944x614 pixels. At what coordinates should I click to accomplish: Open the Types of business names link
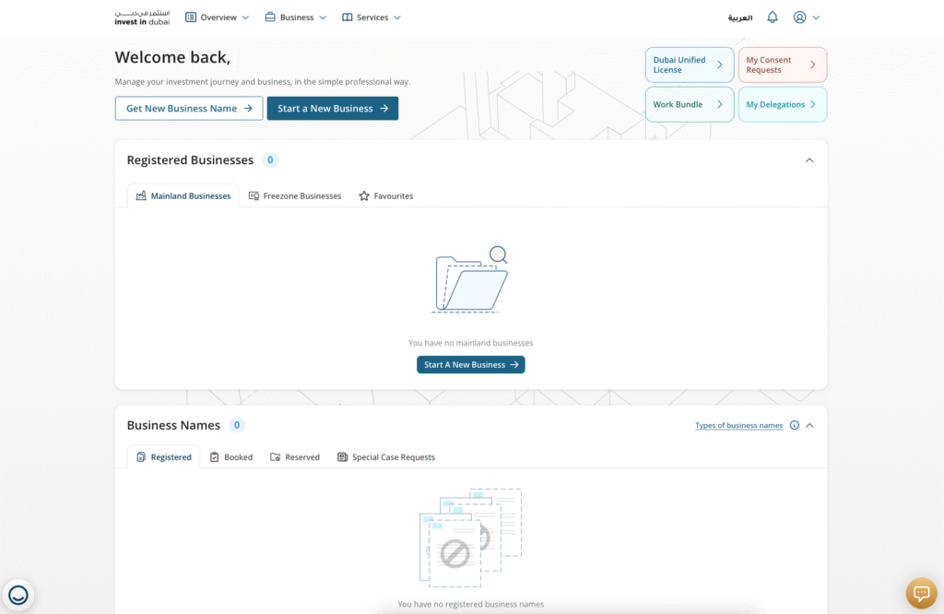click(738, 425)
